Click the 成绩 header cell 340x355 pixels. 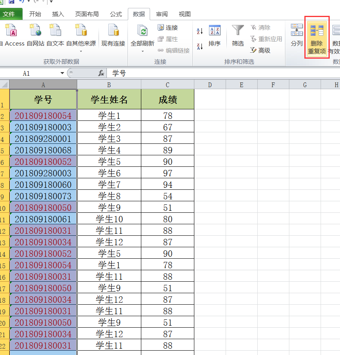(x=167, y=99)
